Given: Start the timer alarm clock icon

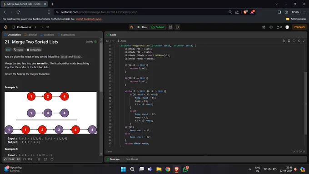Looking at the screenshot, I should (170, 27).
